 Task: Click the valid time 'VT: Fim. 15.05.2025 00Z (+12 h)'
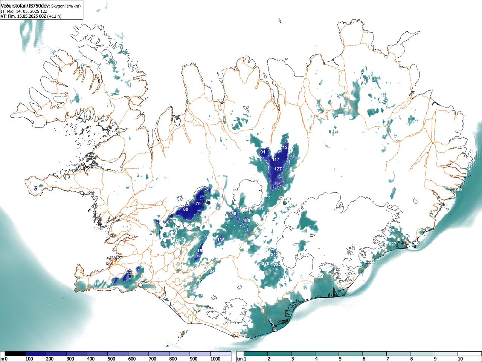point(31,16)
